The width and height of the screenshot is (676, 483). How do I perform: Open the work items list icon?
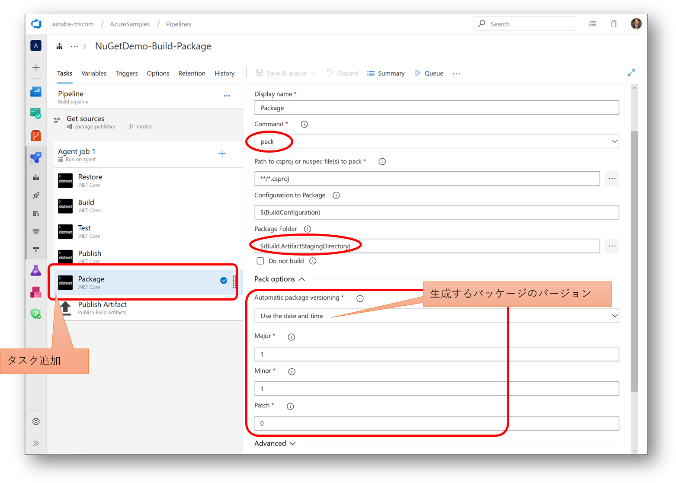pyautogui.click(x=593, y=24)
